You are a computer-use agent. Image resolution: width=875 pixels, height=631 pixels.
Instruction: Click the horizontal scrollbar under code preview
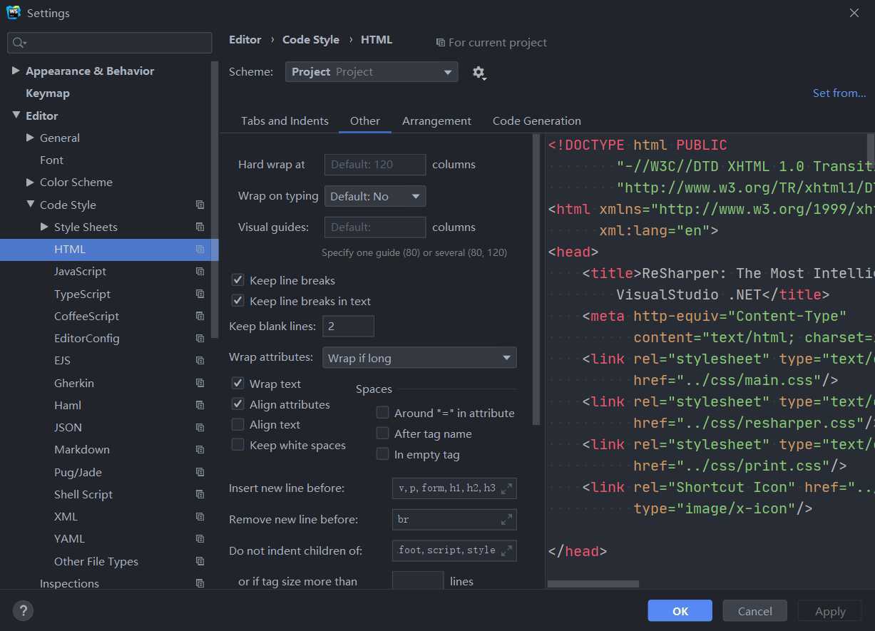pyautogui.click(x=593, y=584)
